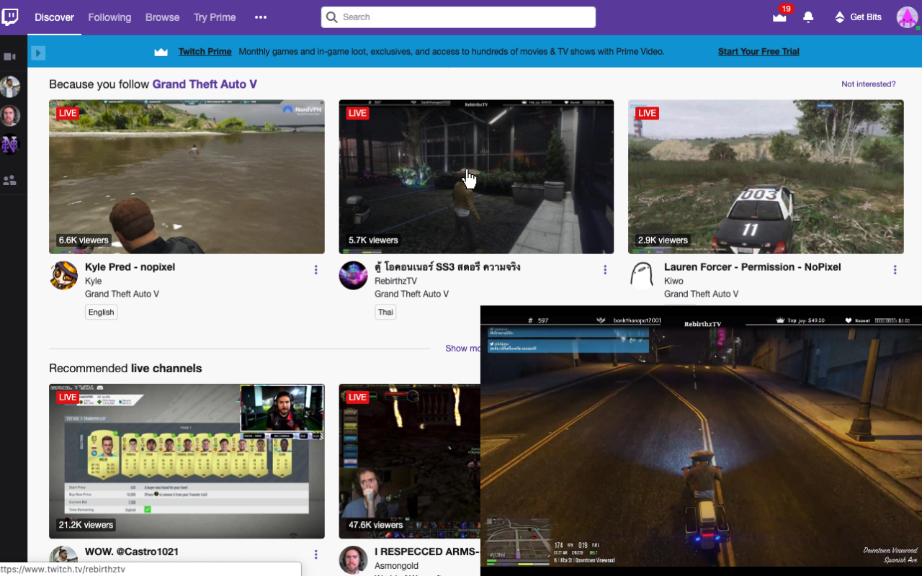The width and height of the screenshot is (922, 576).
Task: Click Grand Theft Auto V under Kiwo
Action: click(x=701, y=294)
